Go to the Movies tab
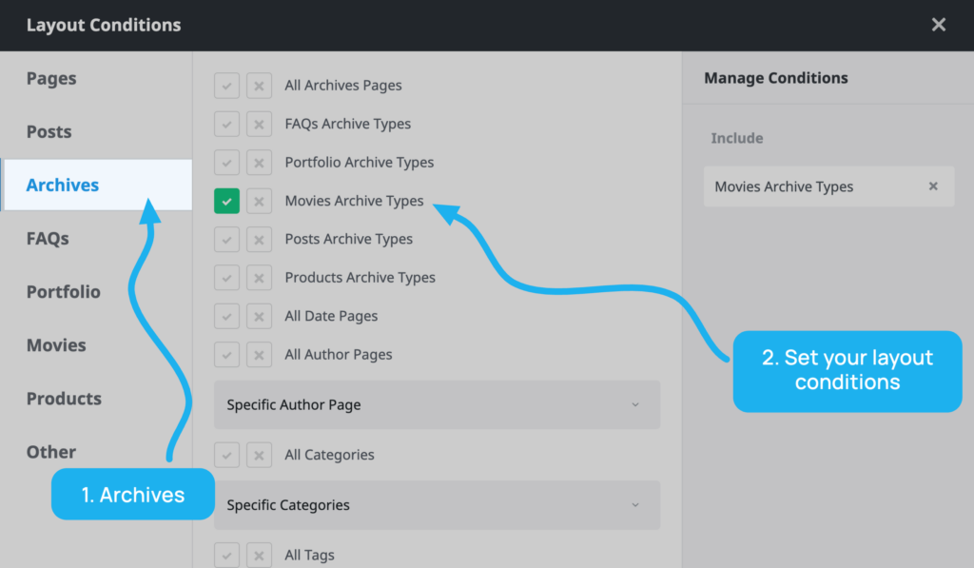Screen dimensions: 974x568 click(x=56, y=345)
